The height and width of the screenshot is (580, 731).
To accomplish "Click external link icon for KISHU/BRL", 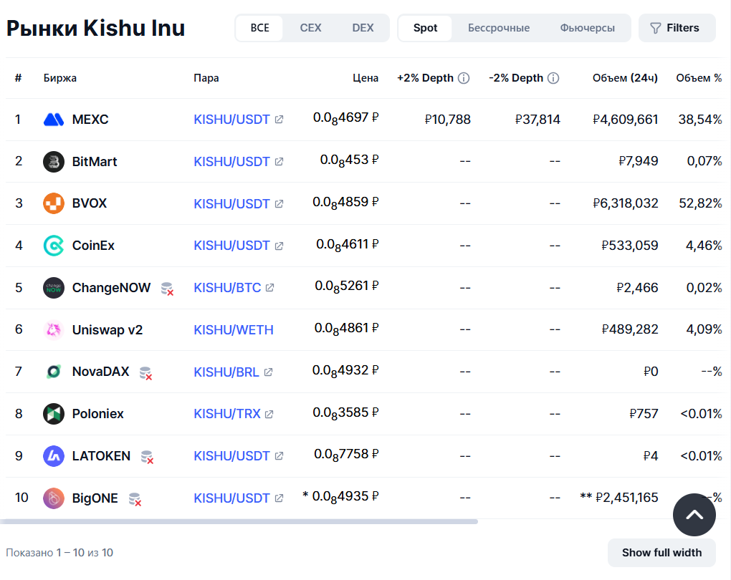I will click(268, 372).
